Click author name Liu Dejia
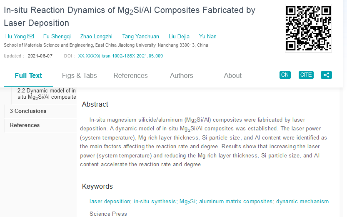347x217 pixels. pos(179,37)
